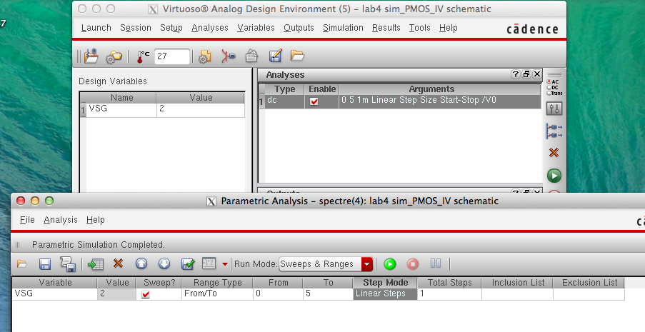This screenshot has width=645, height=332.
Task: Open the Run Mode Sweeps & Ranges dropdown
Action: pyautogui.click(x=326, y=264)
